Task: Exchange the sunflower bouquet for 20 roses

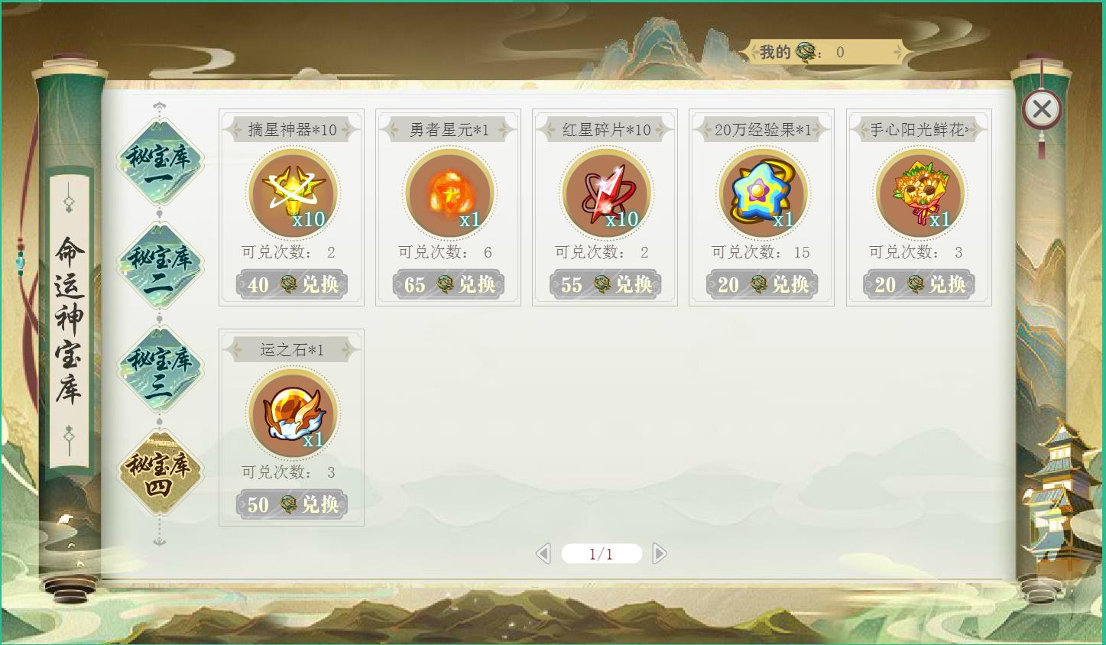Action: pyautogui.click(x=920, y=285)
